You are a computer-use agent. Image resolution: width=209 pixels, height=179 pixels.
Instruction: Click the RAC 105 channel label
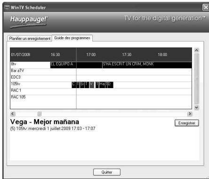click(18, 97)
